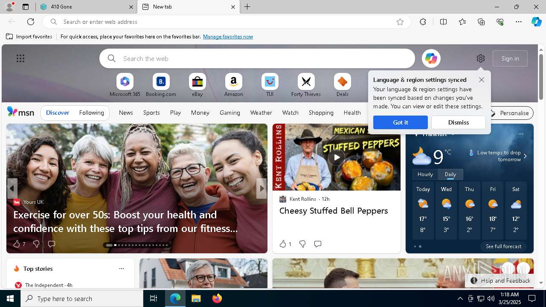This screenshot has width=546, height=307.
Task: Open the Sports category
Action: point(151,113)
